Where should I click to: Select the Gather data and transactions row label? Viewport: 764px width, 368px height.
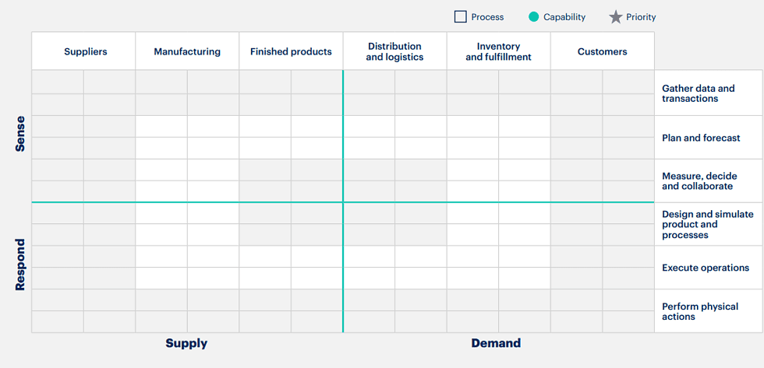[699, 93]
